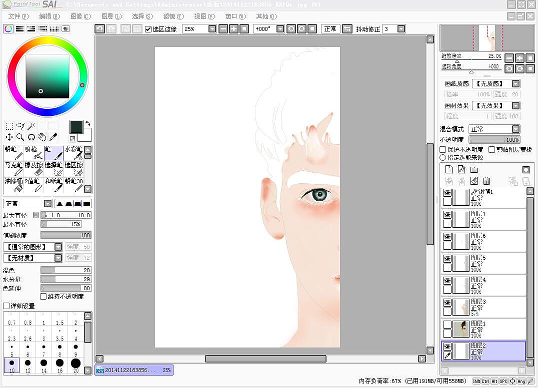This screenshot has width=538, height=388.
Task: Choose the 铅笔 pencil brush
Action: click(13, 153)
